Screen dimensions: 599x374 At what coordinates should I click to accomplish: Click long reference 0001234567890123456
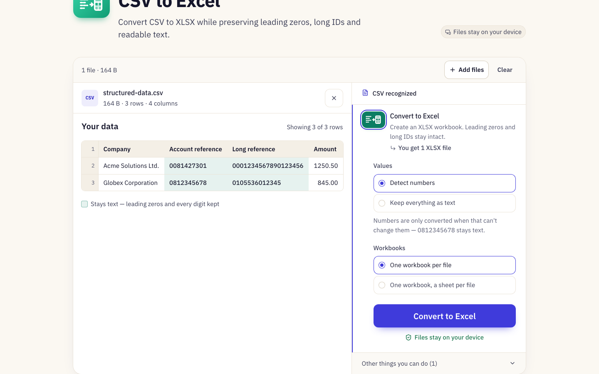(x=268, y=166)
